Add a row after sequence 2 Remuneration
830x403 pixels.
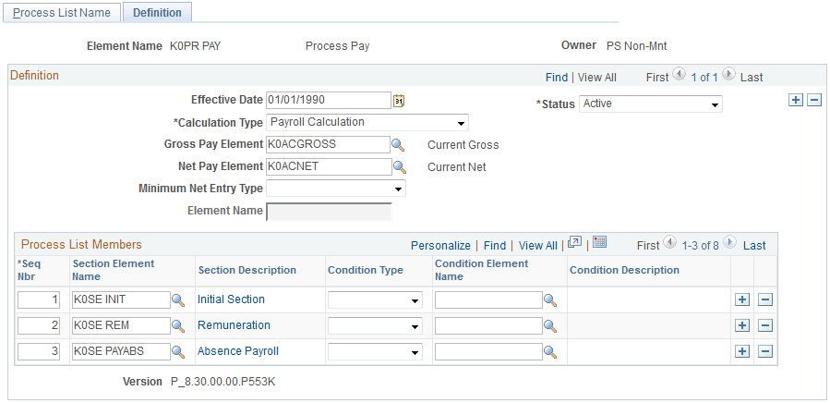pyautogui.click(x=741, y=325)
